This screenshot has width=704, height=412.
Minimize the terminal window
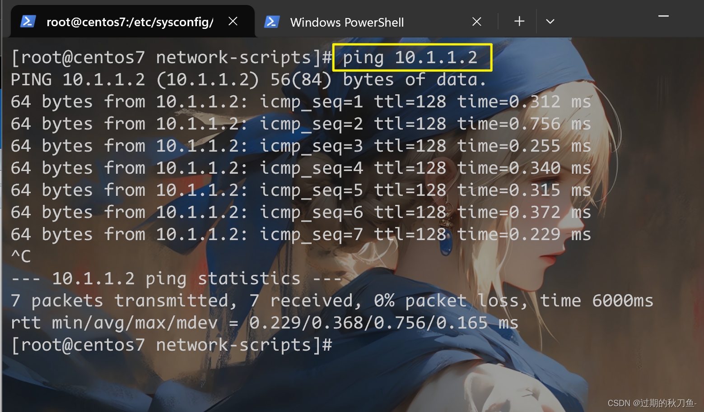663,17
